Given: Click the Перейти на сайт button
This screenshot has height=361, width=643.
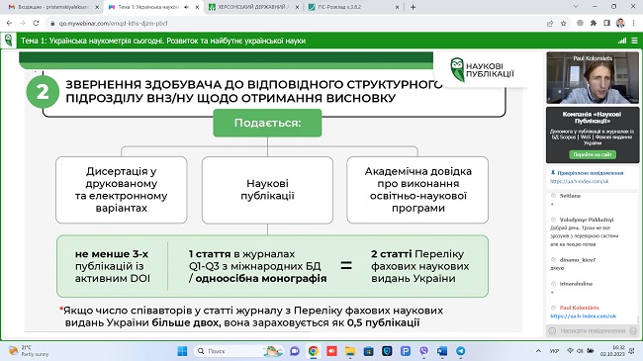Looking at the screenshot, I should [x=593, y=154].
